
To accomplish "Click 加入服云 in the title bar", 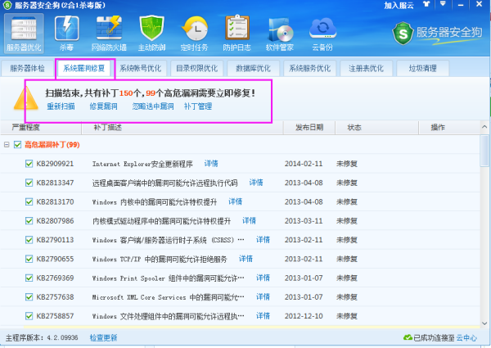I will 399,5.
